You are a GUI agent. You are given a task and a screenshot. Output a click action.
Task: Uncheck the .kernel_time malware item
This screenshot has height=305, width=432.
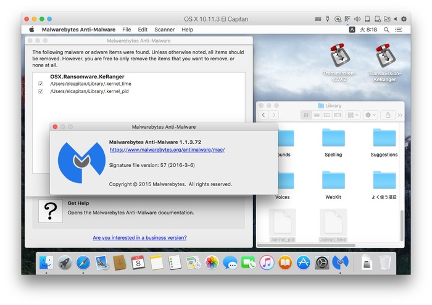click(x=41, y=84)
